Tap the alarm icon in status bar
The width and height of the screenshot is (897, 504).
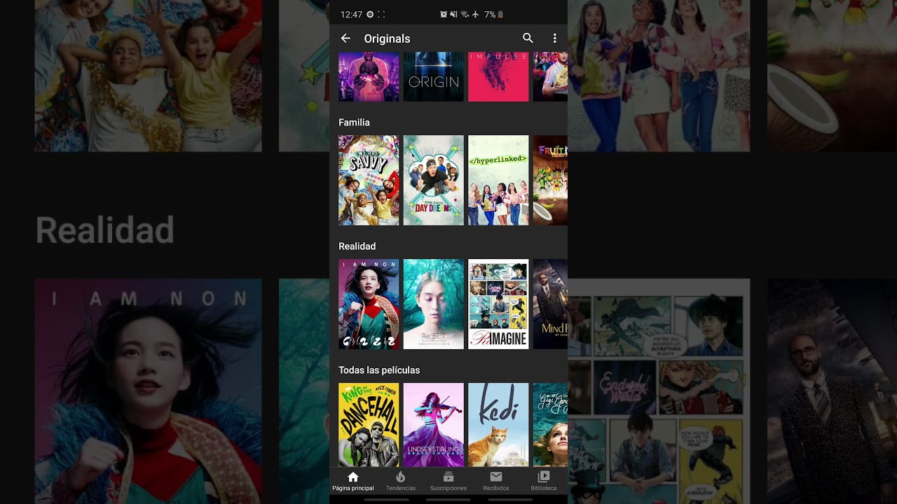tap(444, 14)
